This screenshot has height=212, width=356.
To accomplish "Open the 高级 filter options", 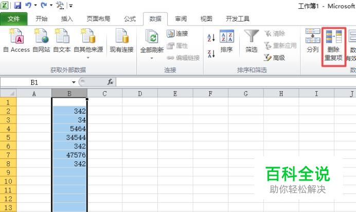I will click(x=275, y=58).
